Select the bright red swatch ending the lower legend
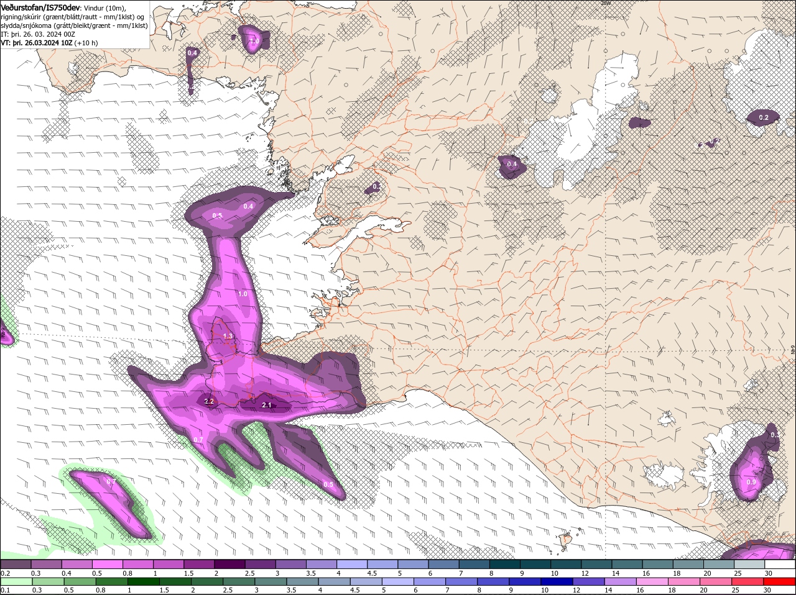 (779, 582)
